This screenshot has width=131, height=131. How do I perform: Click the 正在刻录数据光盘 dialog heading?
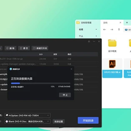click(x=22, y=79)
